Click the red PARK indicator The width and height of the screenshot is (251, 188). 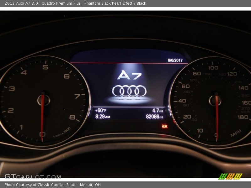164,127
